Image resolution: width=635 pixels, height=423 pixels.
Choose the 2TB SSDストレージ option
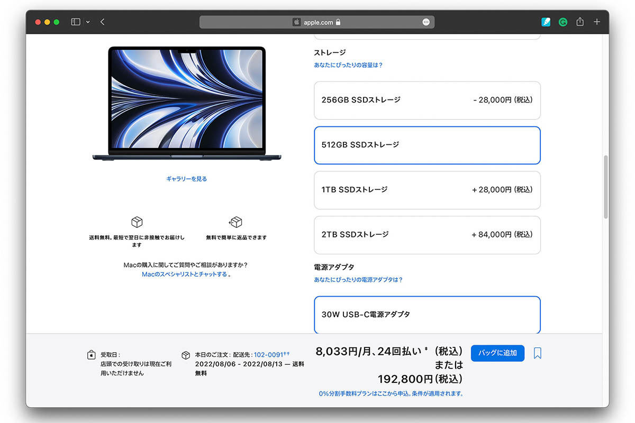[427, 235]
